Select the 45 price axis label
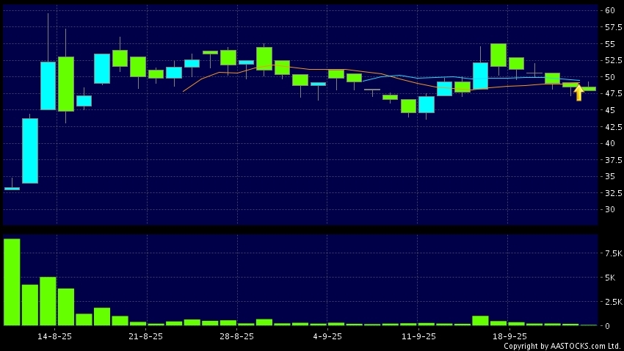The image size is (624, 351). point(610,110)
